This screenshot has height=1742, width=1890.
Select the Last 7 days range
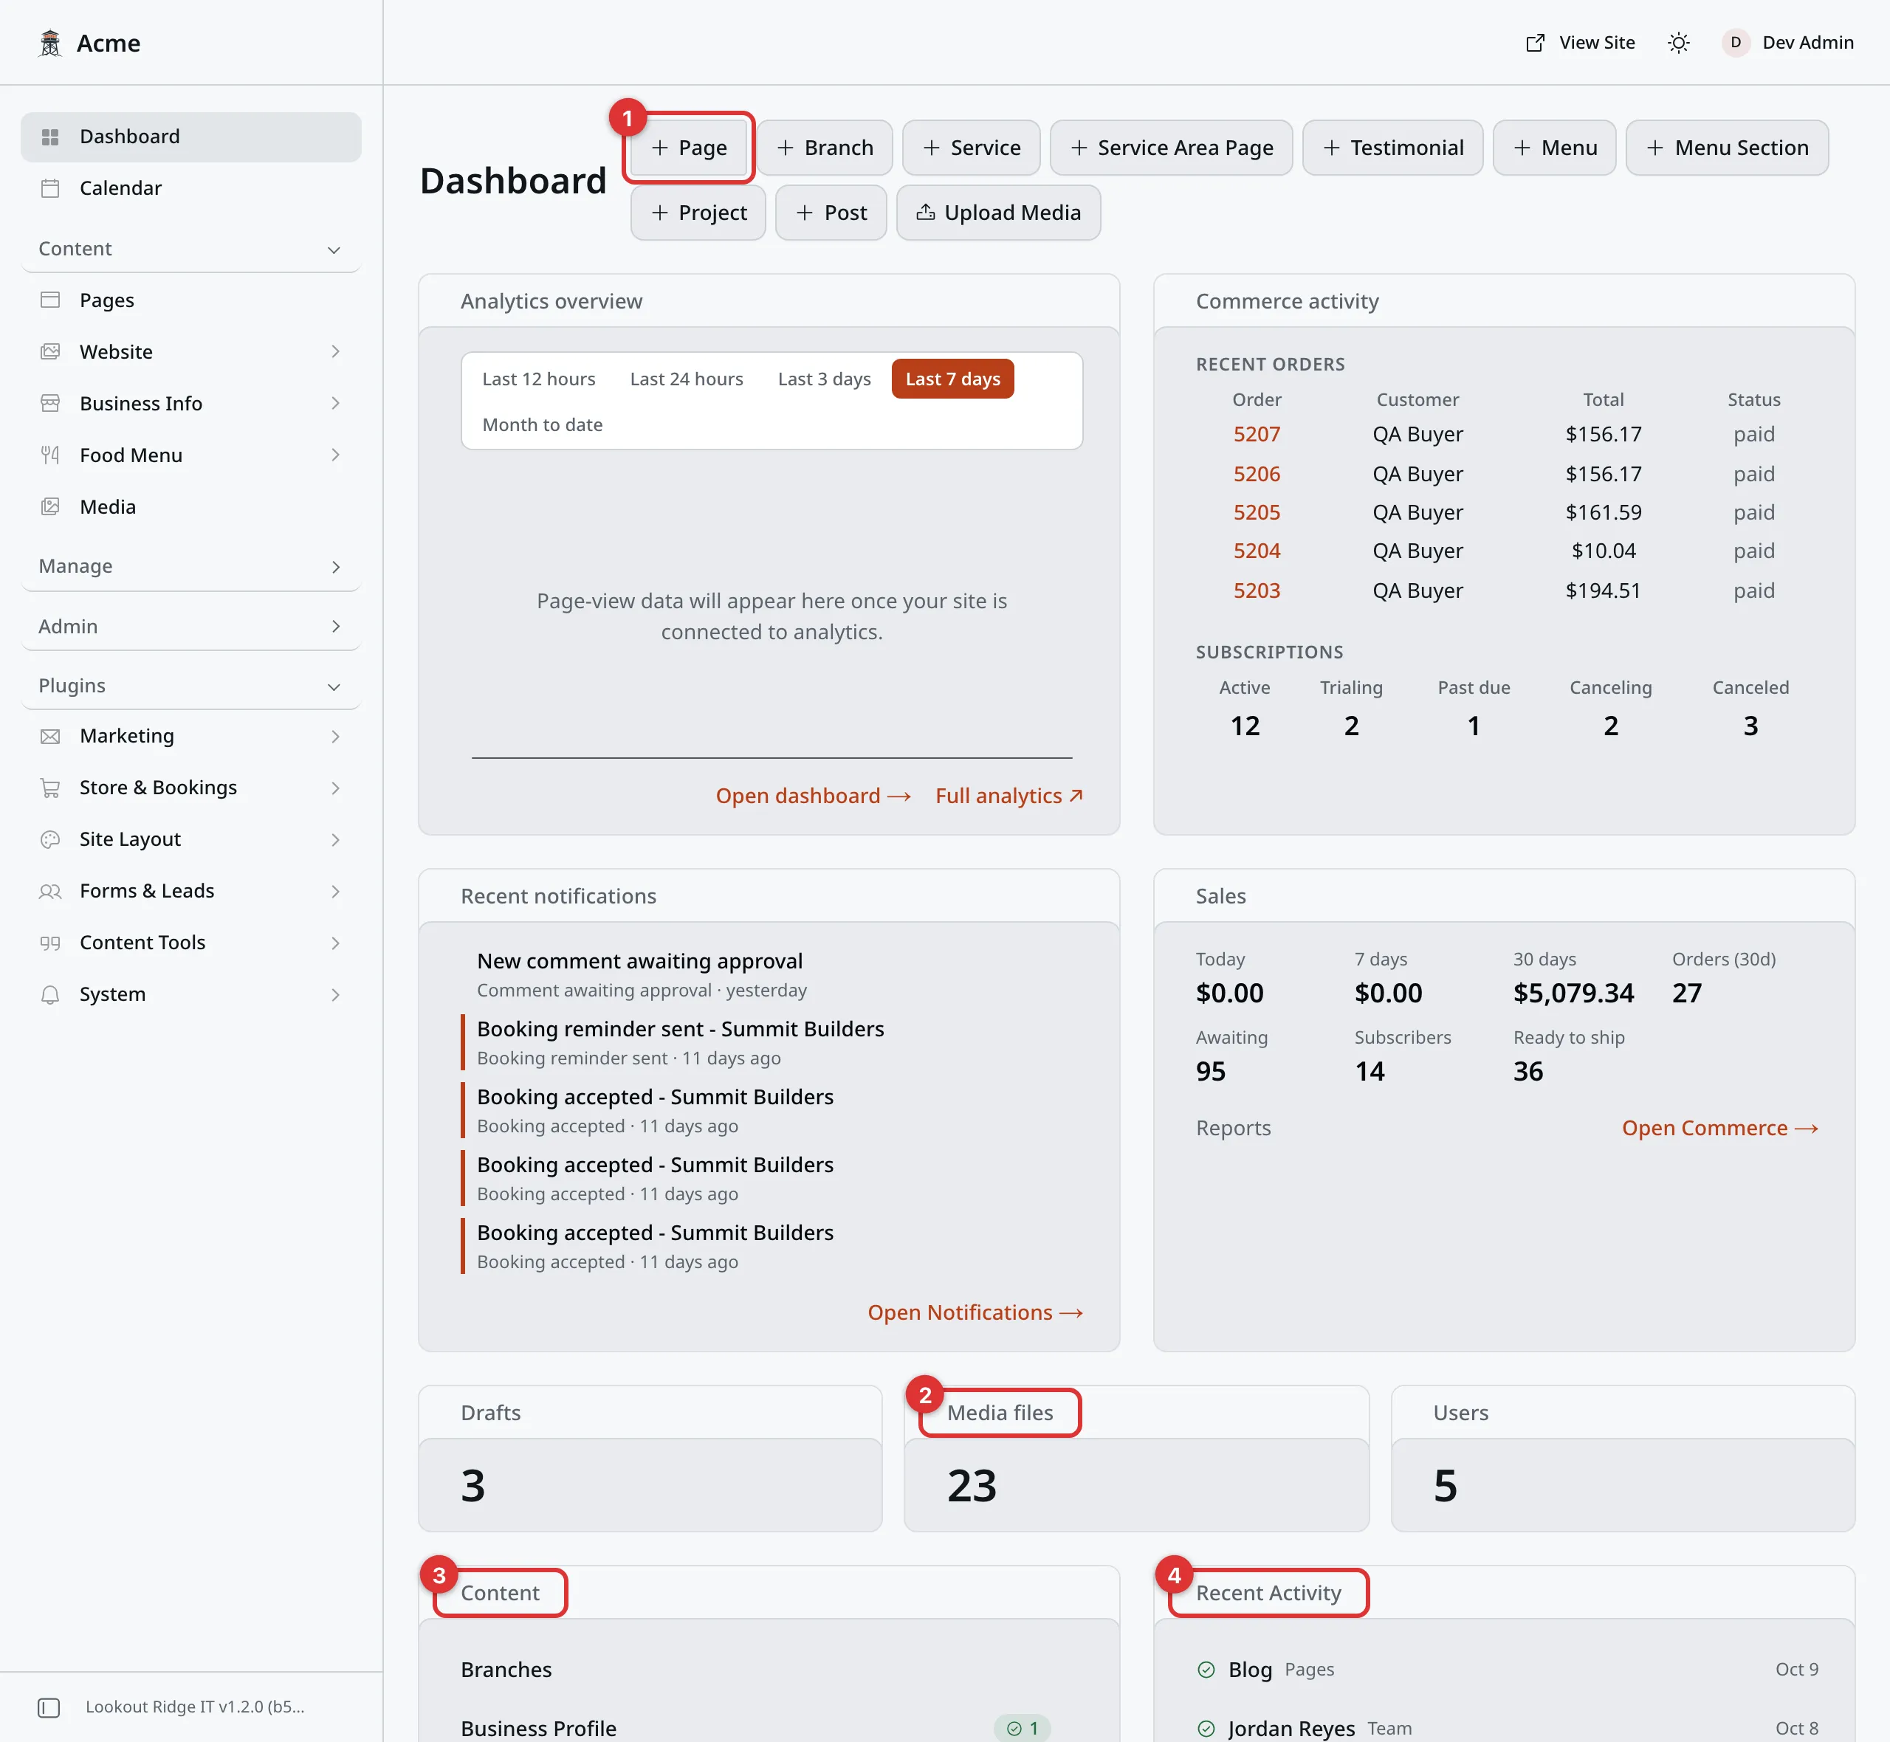[952, 379]
